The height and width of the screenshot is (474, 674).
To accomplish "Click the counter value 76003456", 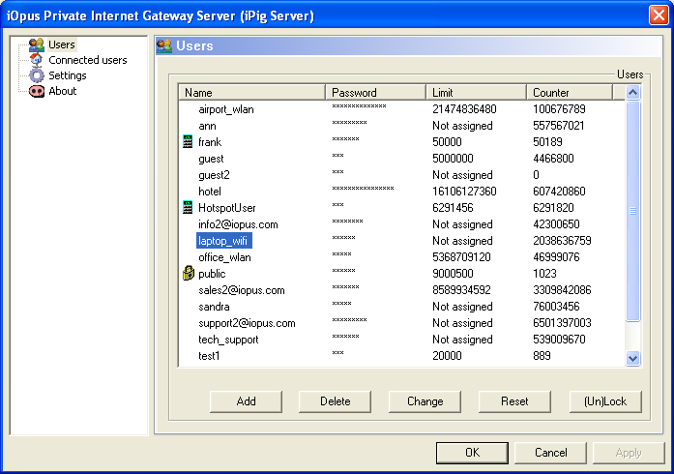I will 556,307.
